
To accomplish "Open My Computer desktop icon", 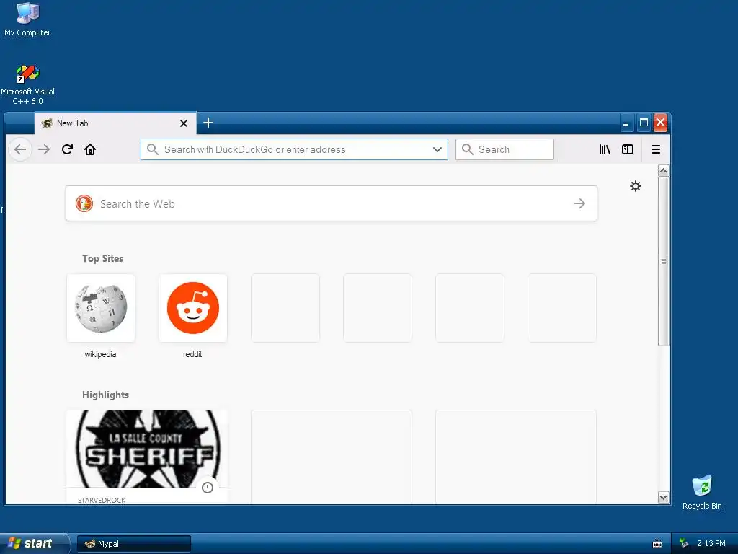I will pos(27,19).
